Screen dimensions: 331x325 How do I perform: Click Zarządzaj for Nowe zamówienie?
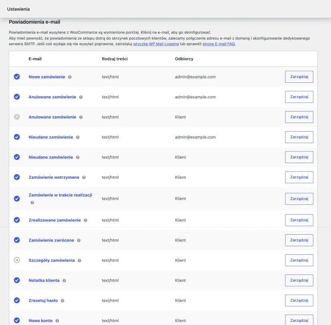299,77
